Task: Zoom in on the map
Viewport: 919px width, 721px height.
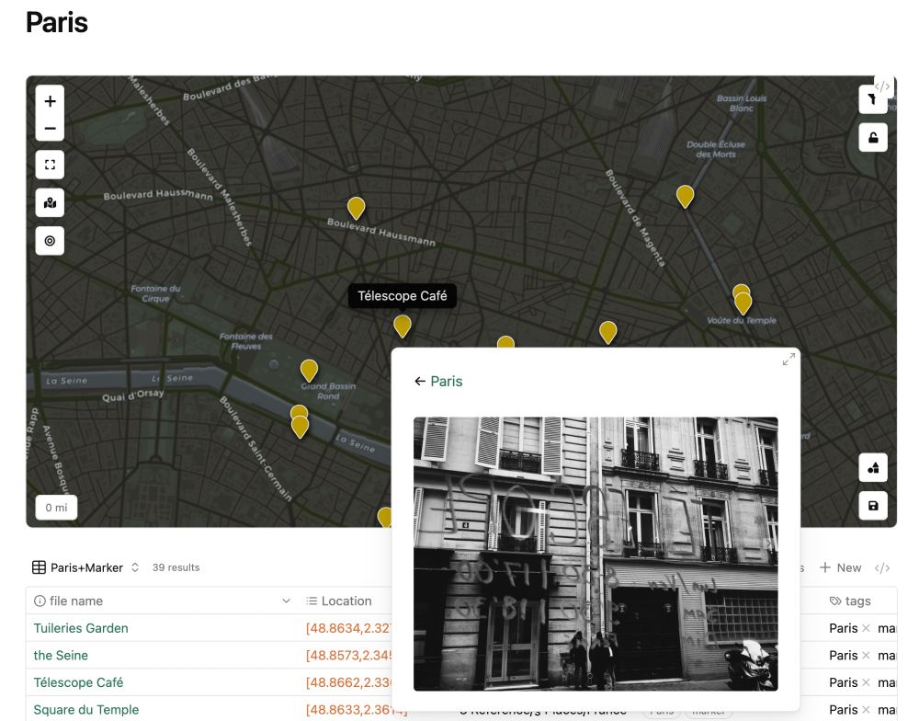Action: coord(50,100)
